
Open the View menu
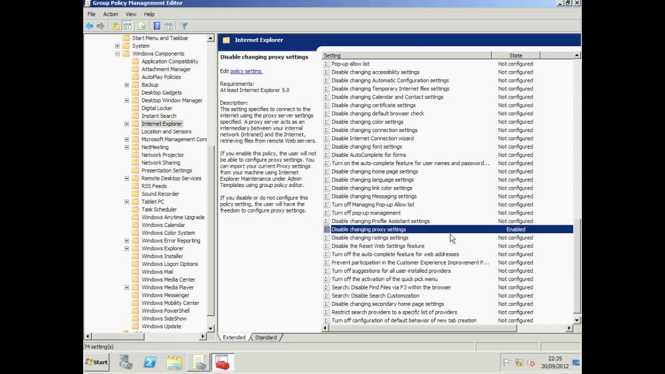pyautogui.click(x=131, y=14)
